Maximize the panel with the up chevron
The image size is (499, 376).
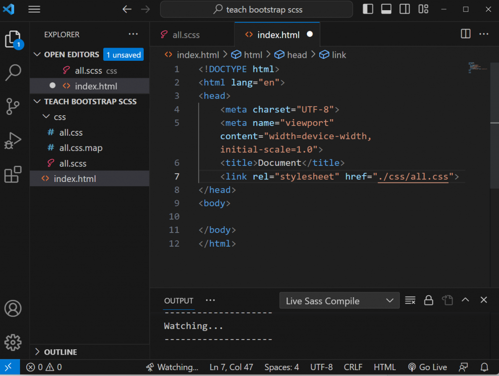click(465, 300)
